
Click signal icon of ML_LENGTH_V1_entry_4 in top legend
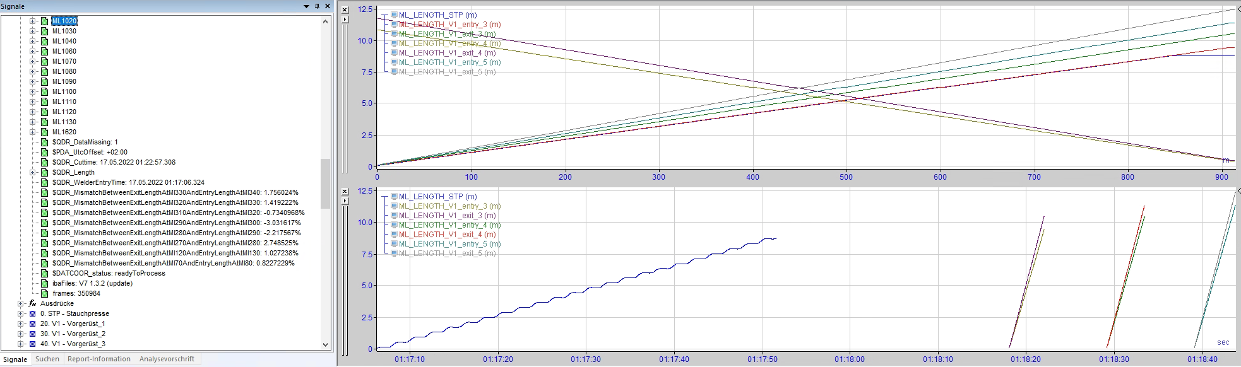pos(394,44)
